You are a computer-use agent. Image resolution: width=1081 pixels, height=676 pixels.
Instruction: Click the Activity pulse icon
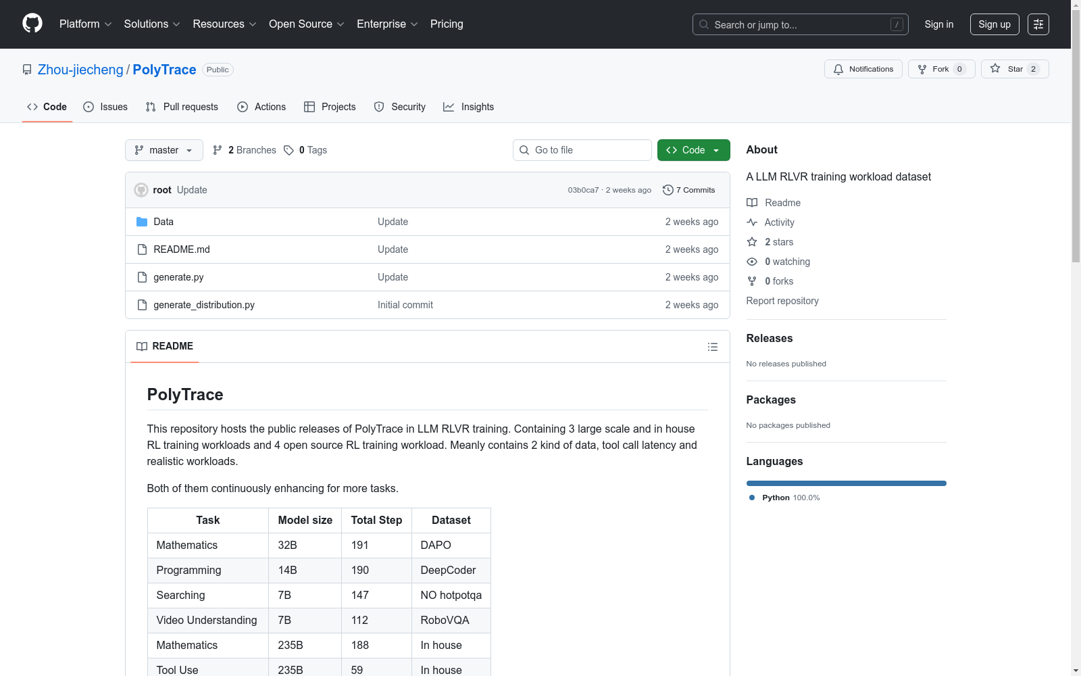click(752, 222)
